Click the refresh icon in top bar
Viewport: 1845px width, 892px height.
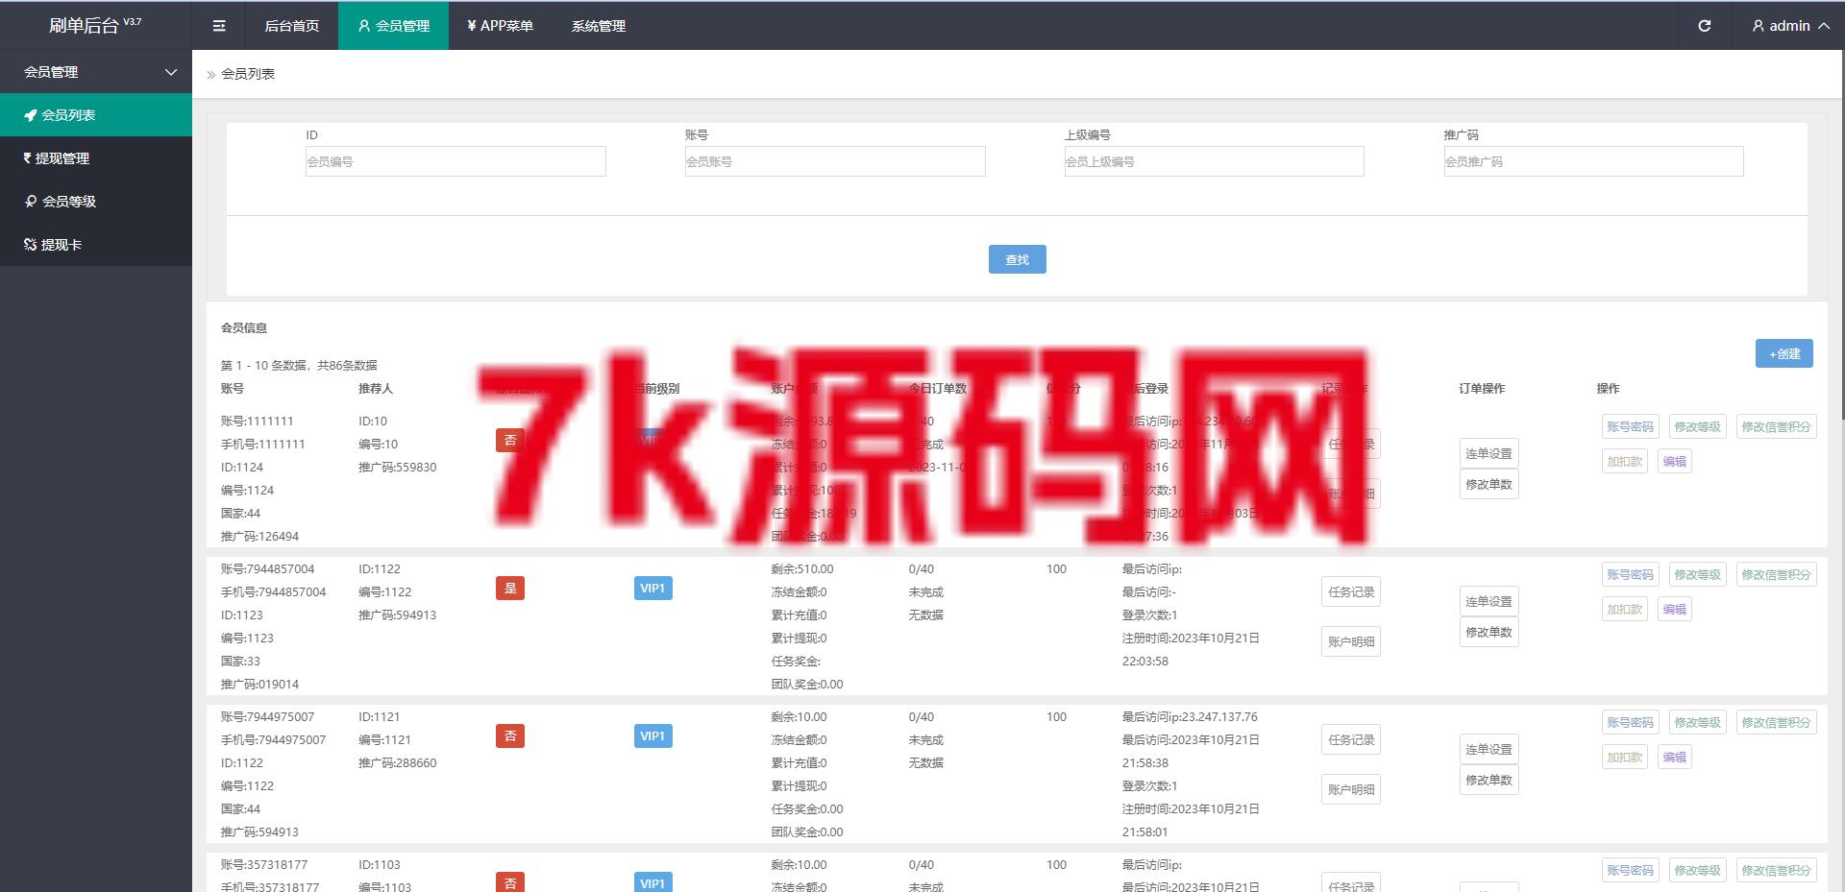pos(1705,26)
